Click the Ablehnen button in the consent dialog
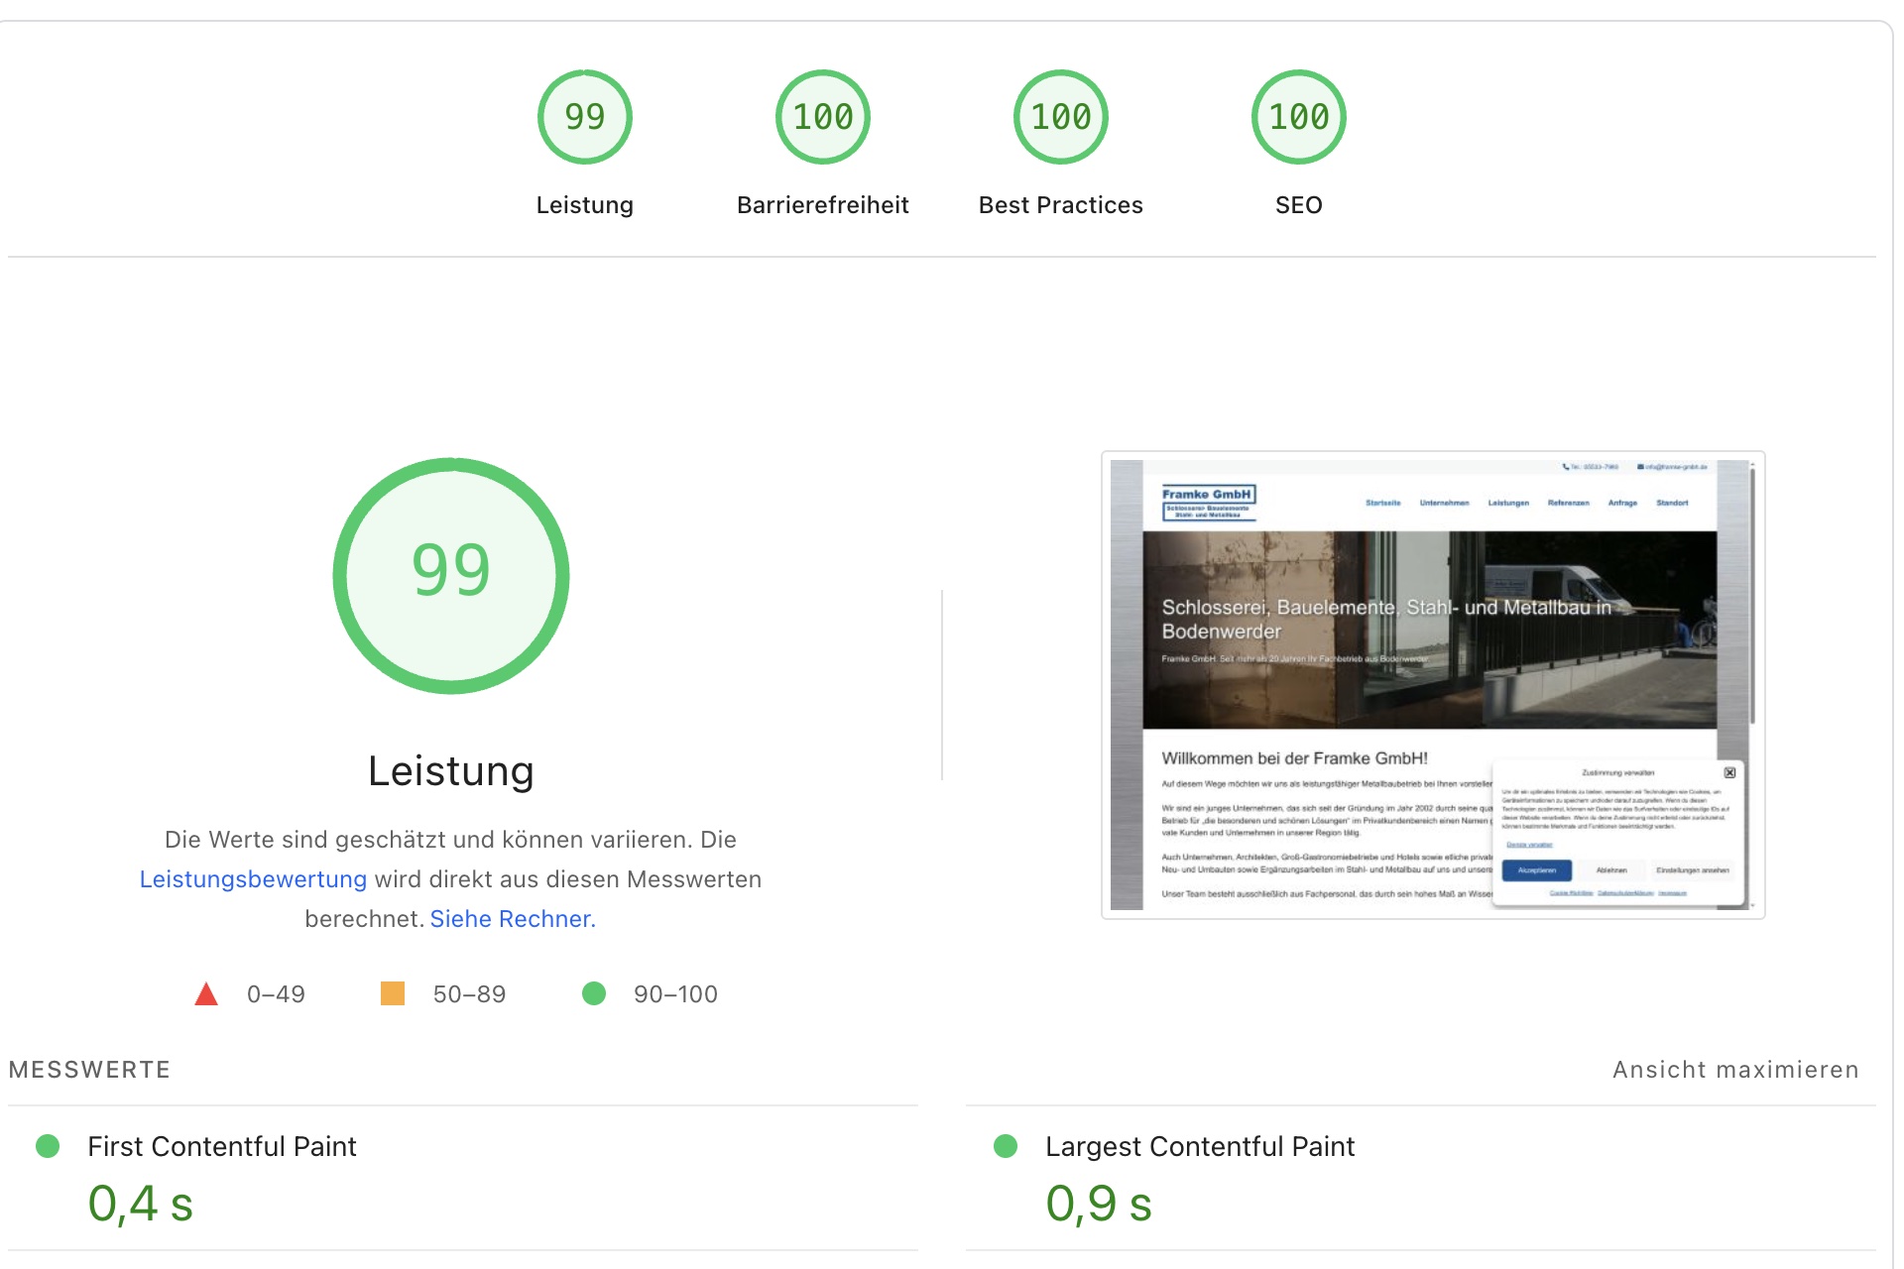This screenshot has height=1269, width=1904. tap(1611, 870)
